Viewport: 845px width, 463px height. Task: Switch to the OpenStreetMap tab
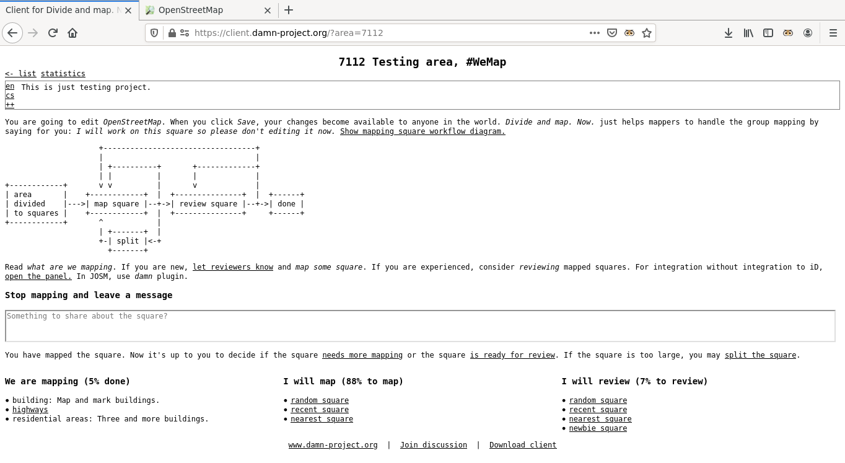click(209, 10)
